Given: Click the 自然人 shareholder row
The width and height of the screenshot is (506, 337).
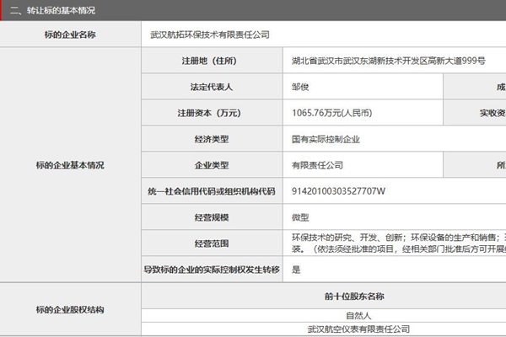Looking at the screenshot, I should tap(354, 315).
